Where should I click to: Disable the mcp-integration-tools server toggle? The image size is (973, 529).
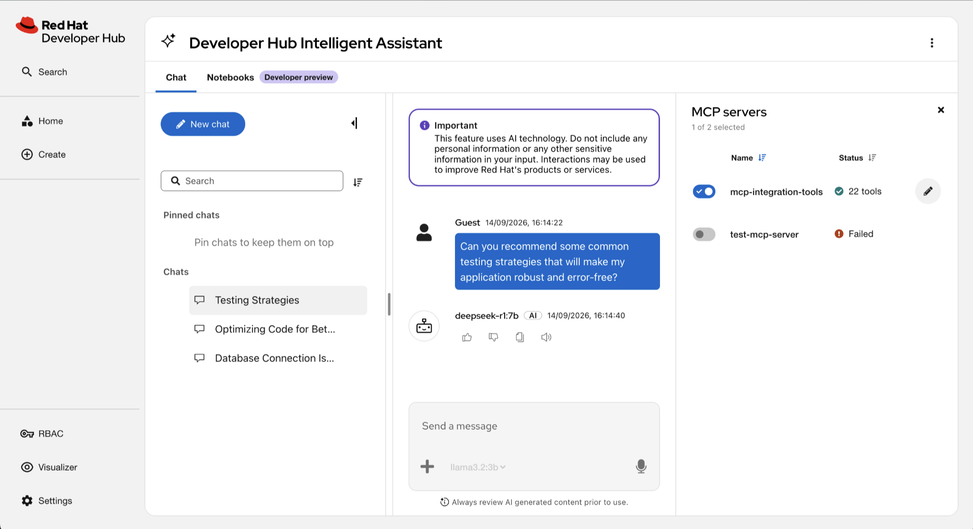(x=704, y=191)
